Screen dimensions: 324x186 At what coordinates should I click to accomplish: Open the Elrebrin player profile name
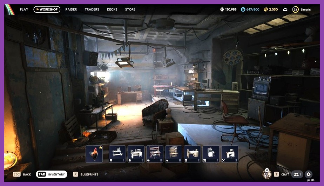[305, 9]
